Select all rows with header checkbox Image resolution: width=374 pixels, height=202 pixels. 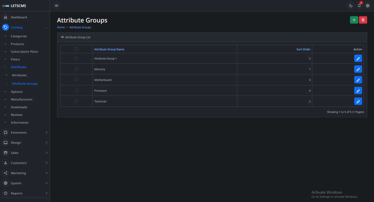[x=77, y=49]
